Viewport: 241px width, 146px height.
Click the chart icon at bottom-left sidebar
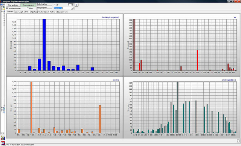point(3,138)
